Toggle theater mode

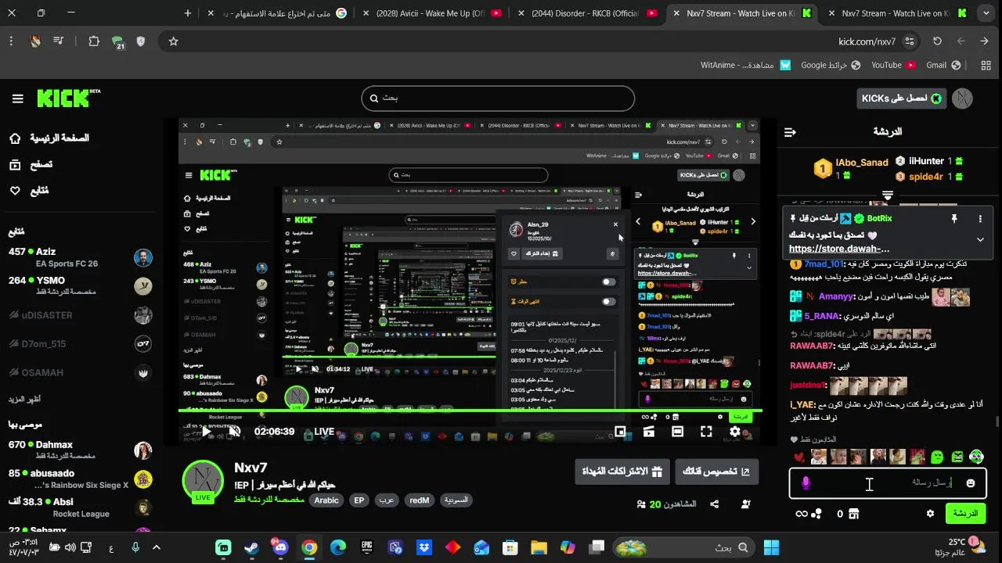tap(677, 432)
